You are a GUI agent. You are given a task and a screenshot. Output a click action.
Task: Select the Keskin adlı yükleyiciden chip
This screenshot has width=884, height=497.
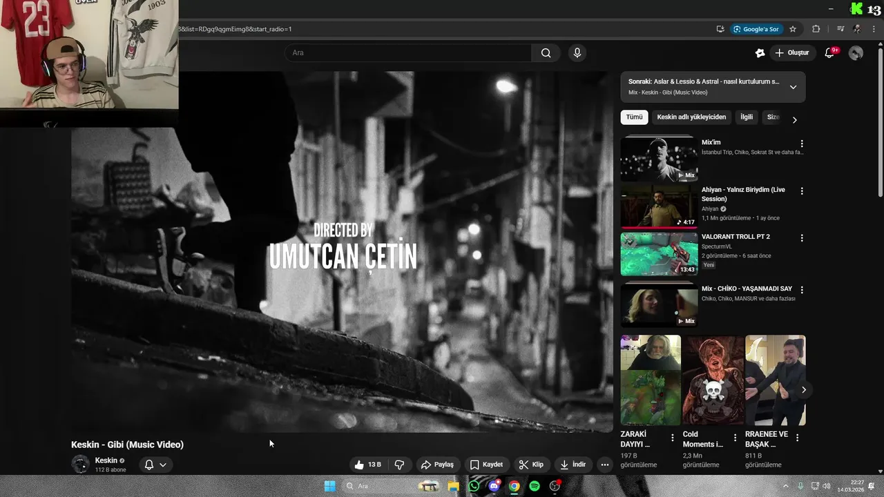point(691,117)
